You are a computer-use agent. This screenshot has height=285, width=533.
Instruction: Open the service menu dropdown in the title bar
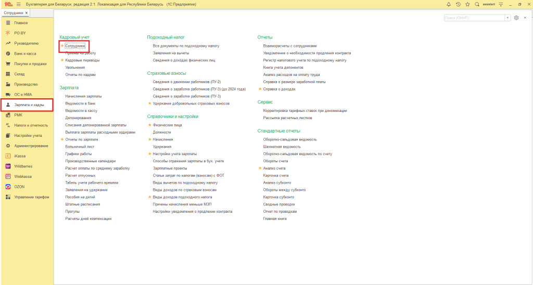coord(501,4)
